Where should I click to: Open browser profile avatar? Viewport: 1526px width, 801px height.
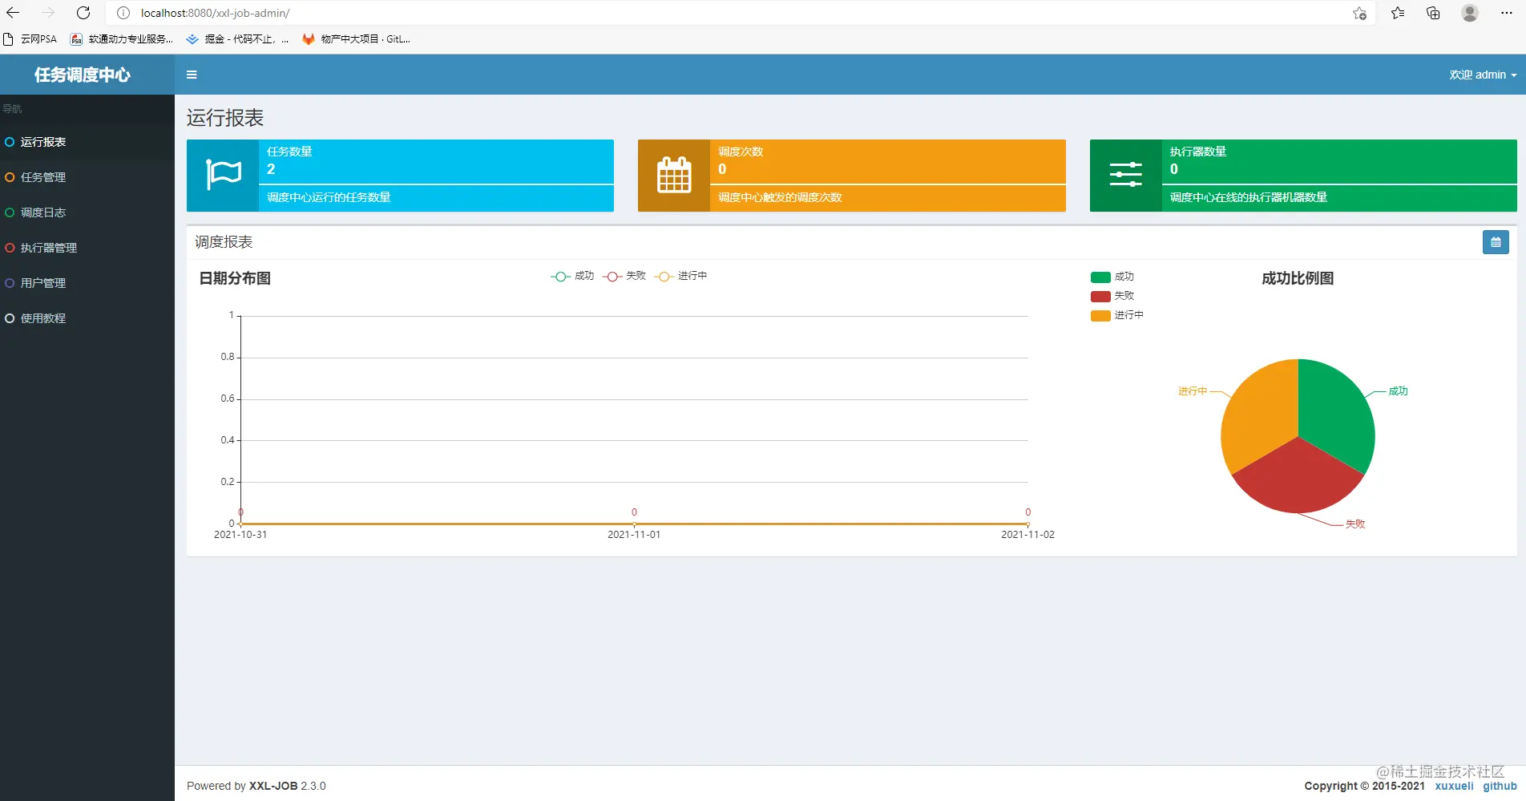(x=1470, y=13)
